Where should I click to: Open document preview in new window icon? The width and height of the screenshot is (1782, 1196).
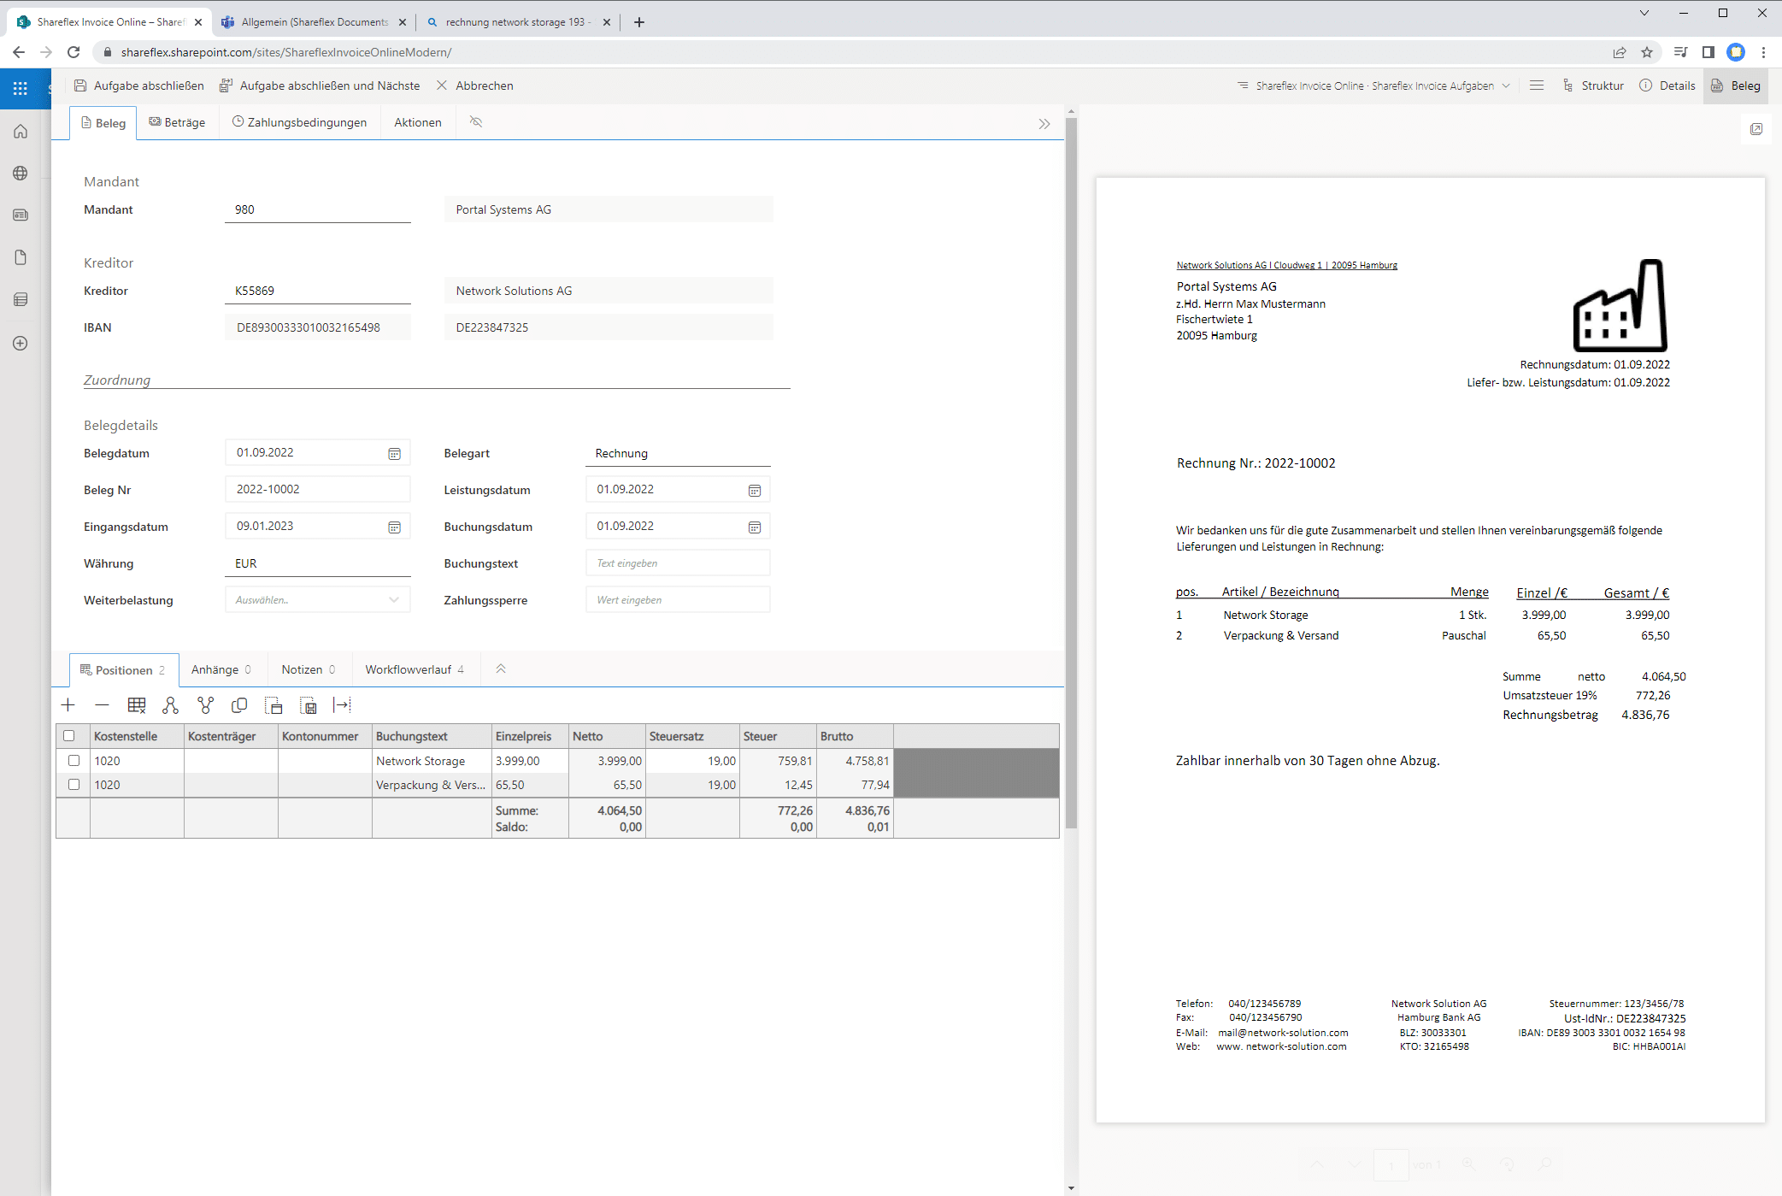coord(1756,129)
